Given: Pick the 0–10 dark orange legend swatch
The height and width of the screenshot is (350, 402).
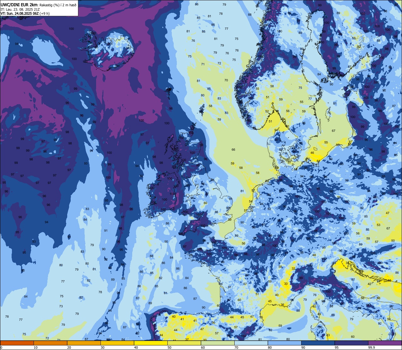Looking at the screenshot, I should point(17,343).
